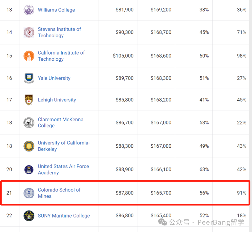Open the Yale University link
Screen dimensions: 252x232
coord(54,78)
